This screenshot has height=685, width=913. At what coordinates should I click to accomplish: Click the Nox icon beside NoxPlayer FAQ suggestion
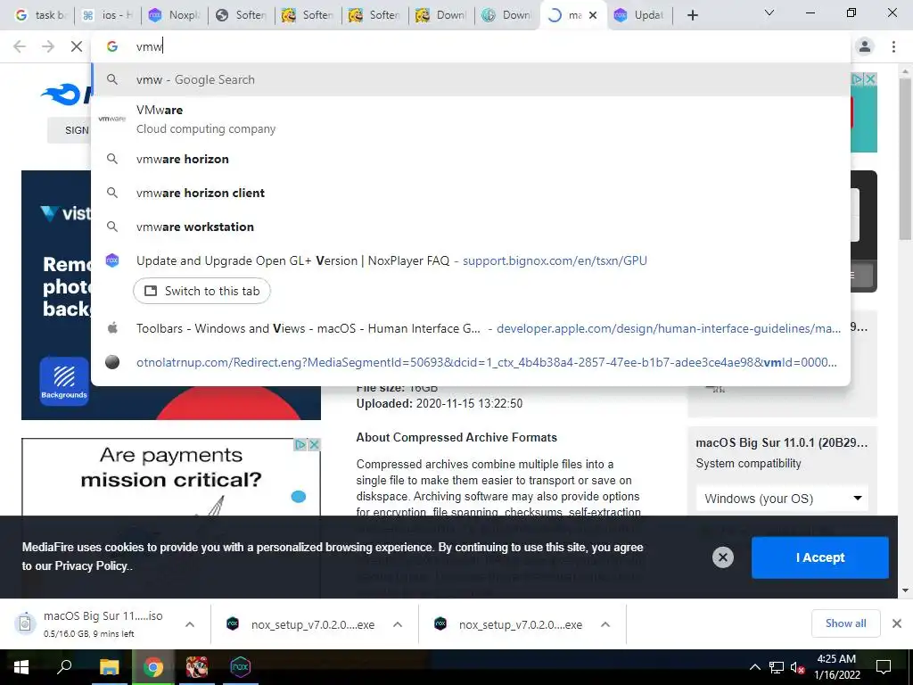point(112,260)
